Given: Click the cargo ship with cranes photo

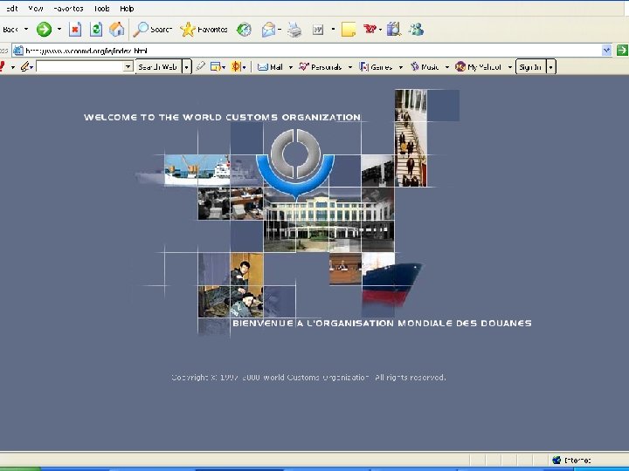Looking at the screenshot, I should (x=197, y=170).
